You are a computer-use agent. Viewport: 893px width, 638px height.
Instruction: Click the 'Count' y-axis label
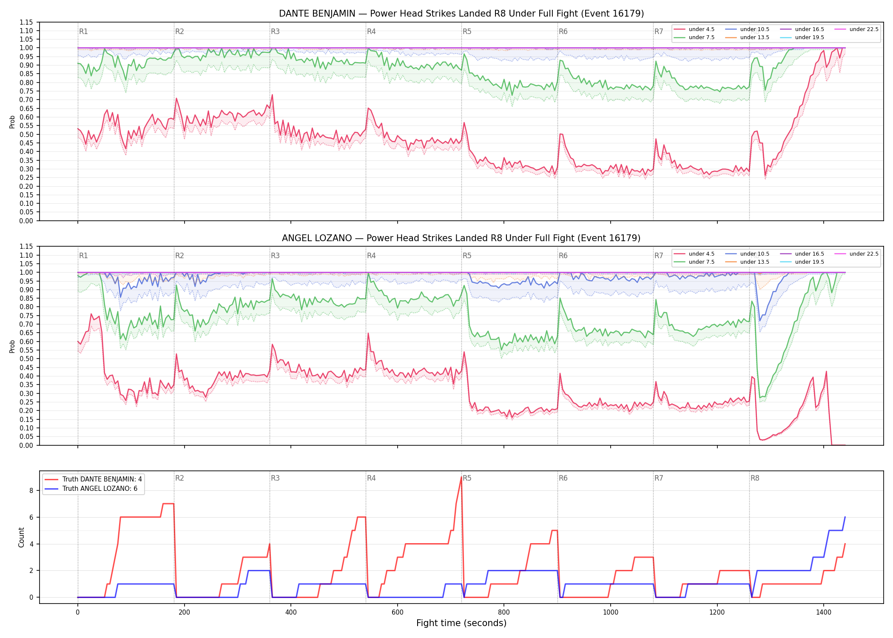tap(21, 537)
